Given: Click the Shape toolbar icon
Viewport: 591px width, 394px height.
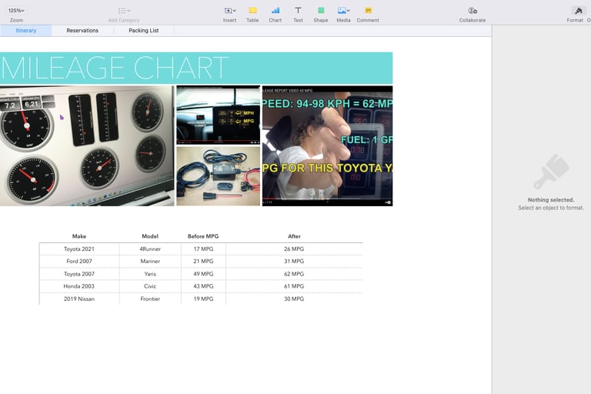Looking at the screenshot, I should 321,11.
